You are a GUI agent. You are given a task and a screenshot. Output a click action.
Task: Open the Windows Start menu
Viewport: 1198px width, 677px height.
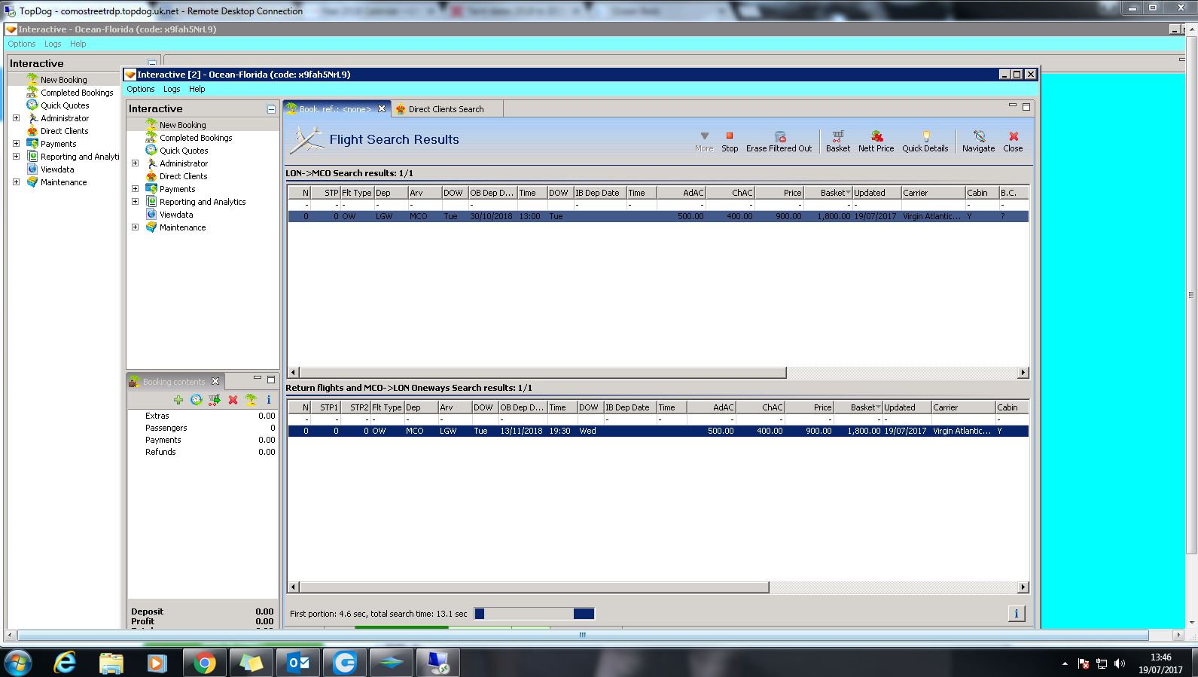pos(18,663)
